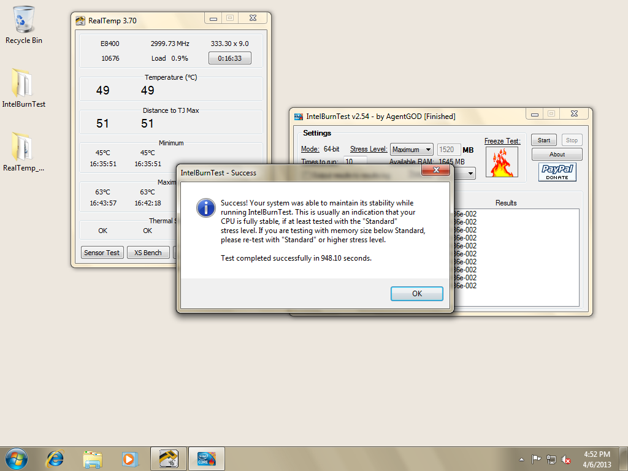Close the IntelBurnTest Success dialog
The width and height of the screenshot is (628, 471).
pyautogui.click(x=436, y=170)
